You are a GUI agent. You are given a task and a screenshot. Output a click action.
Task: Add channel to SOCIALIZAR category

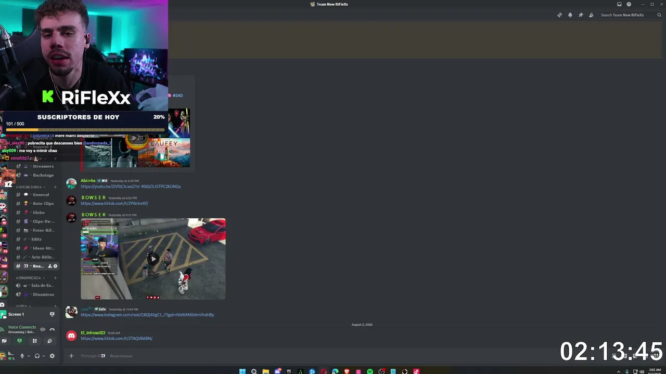pyautogui.click(x=55, y=187)
